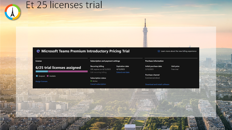Click the grayed Edit recurring billing link
Screen dimensions: 232x130
98,73
